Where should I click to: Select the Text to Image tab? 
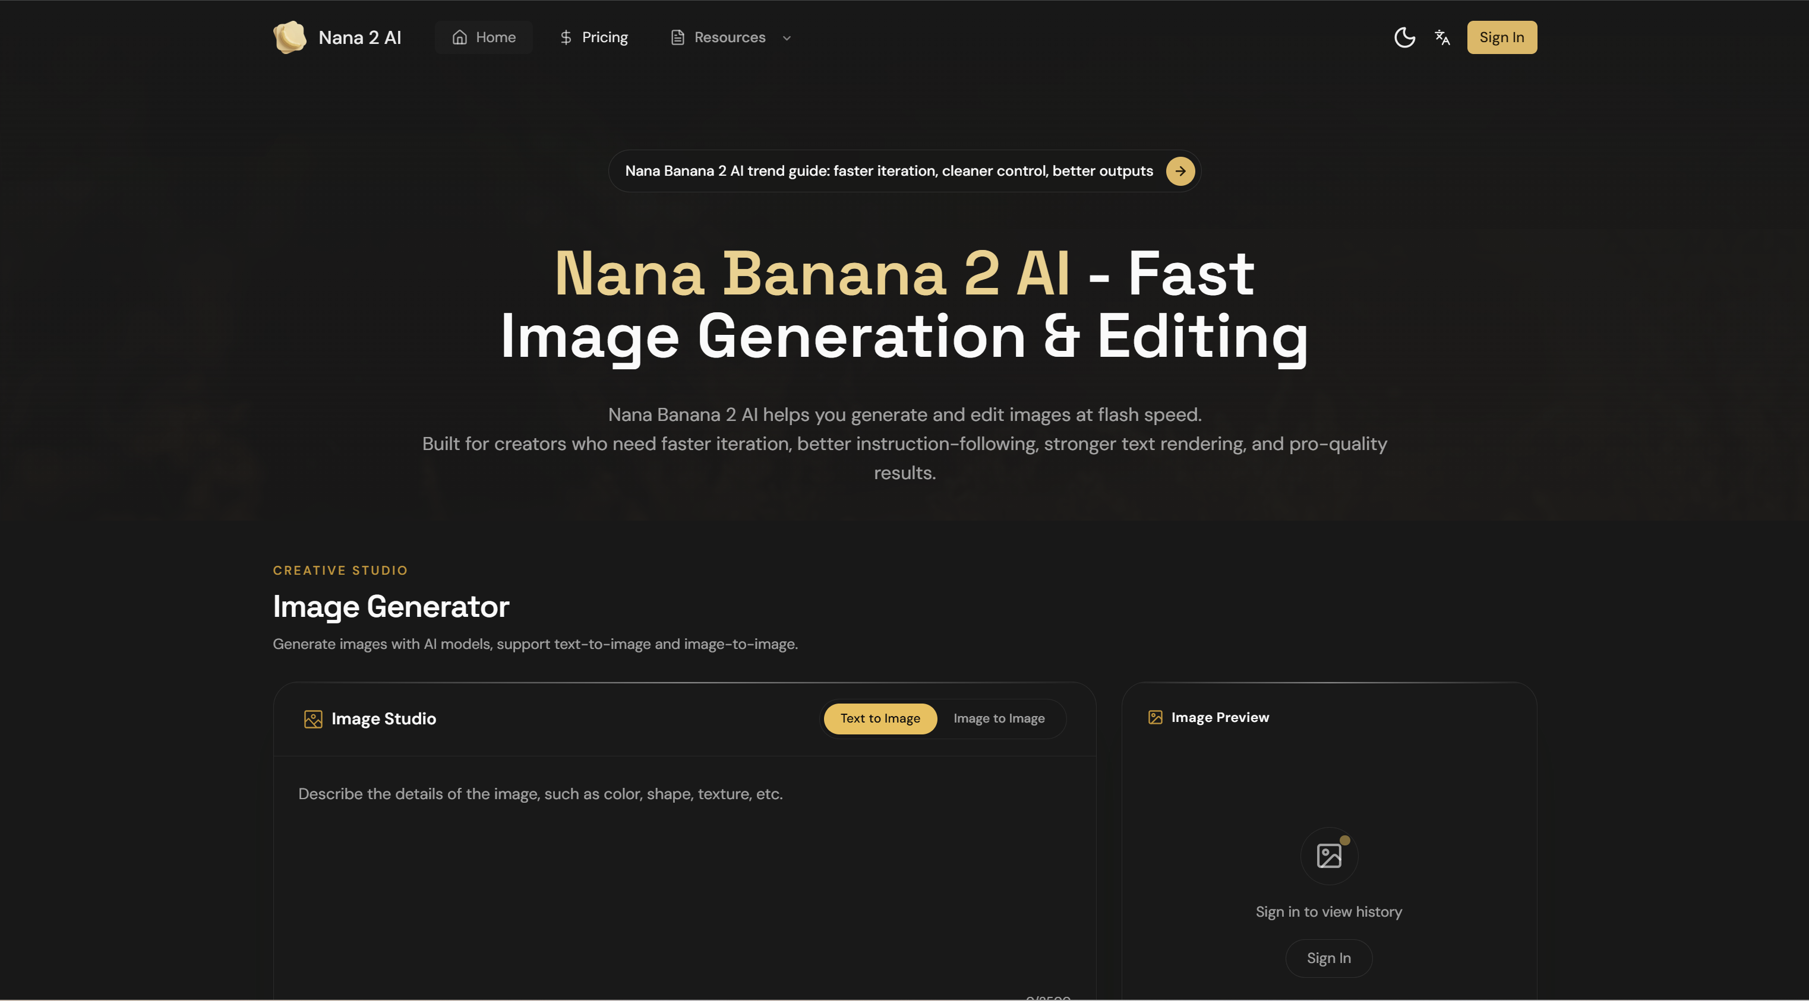click(880, 718)
